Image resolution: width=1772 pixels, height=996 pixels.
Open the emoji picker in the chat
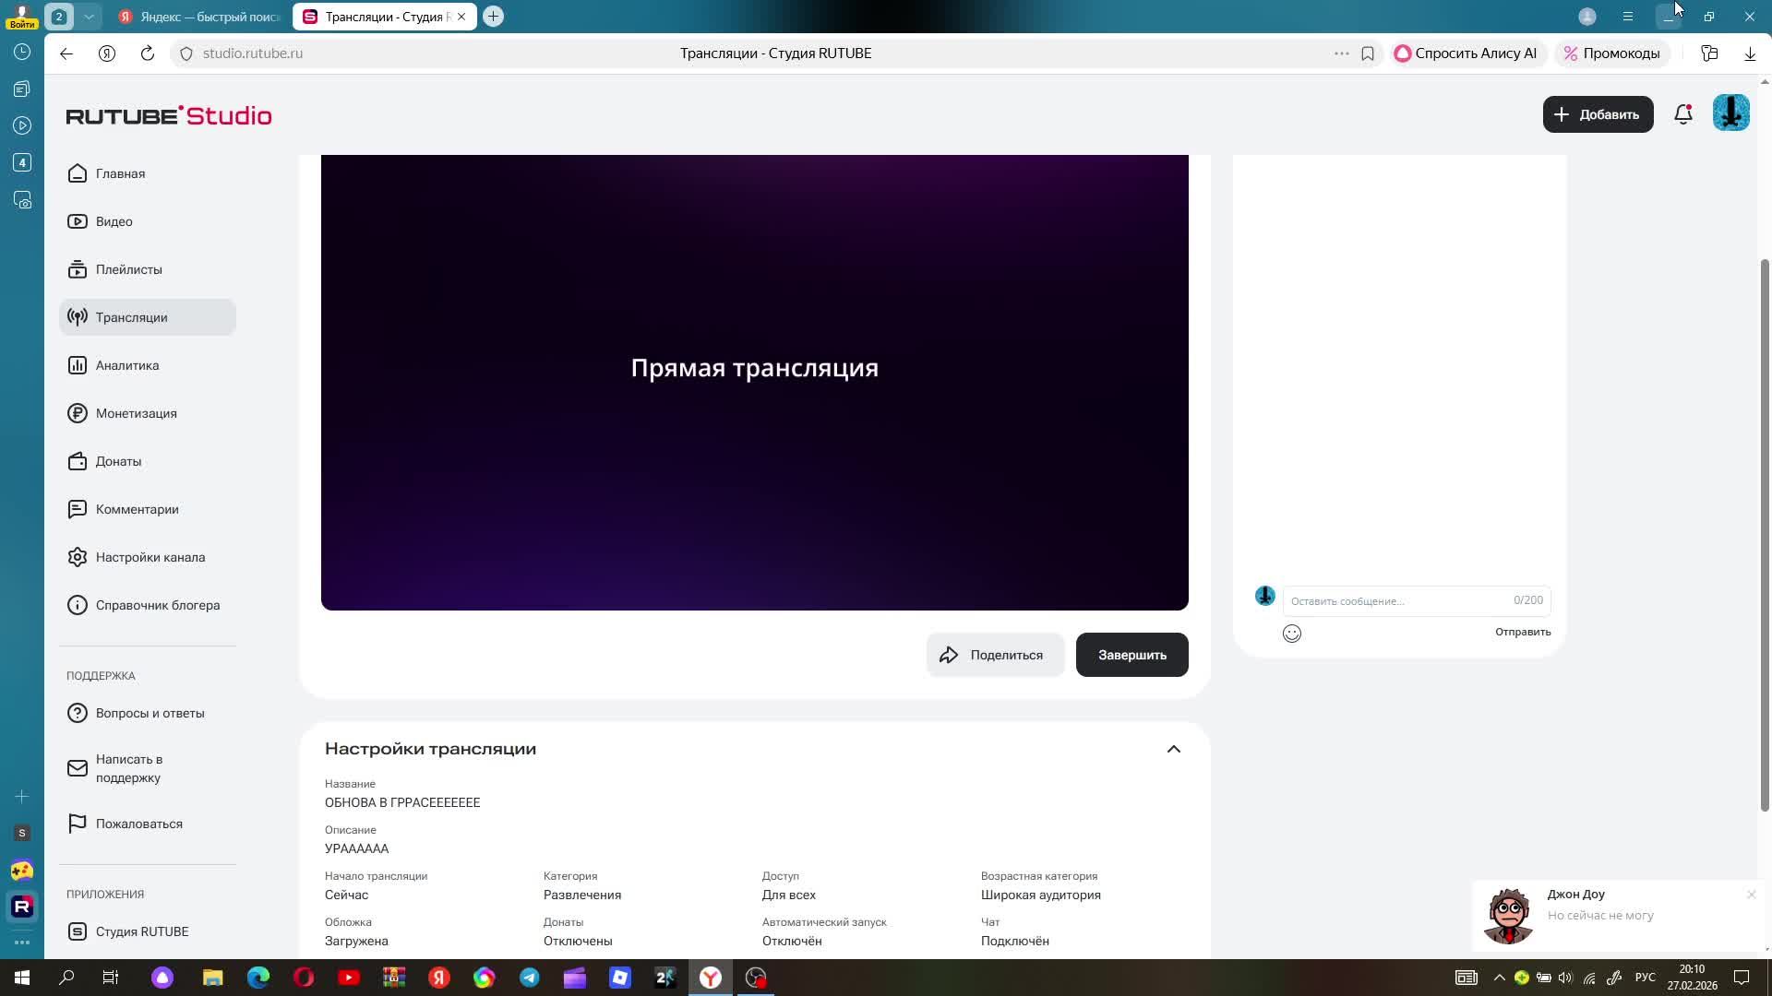click(x=1291, y=634)
